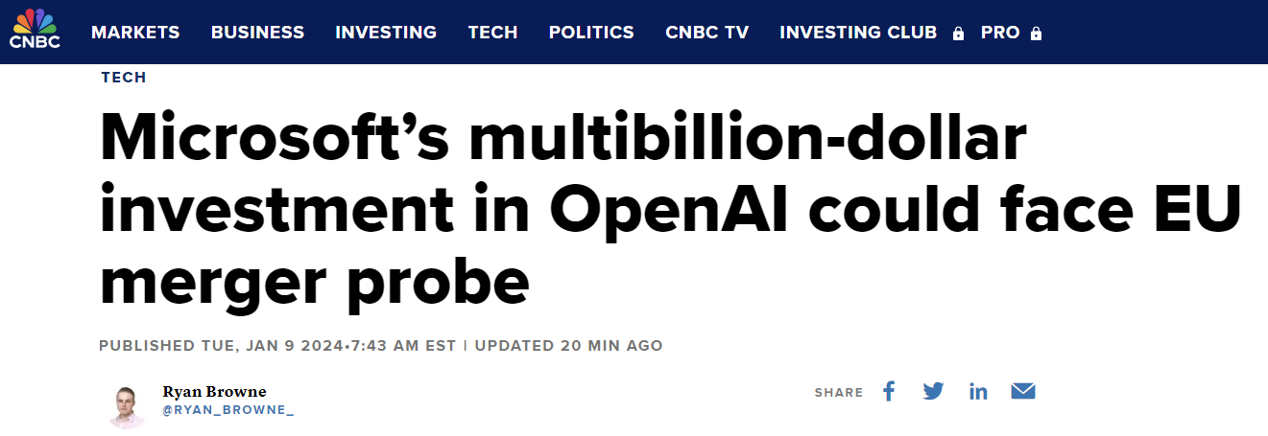Screen dimensions: 1268x436
Task: Open CNBC TV from navigation
Action: (706, 33)
